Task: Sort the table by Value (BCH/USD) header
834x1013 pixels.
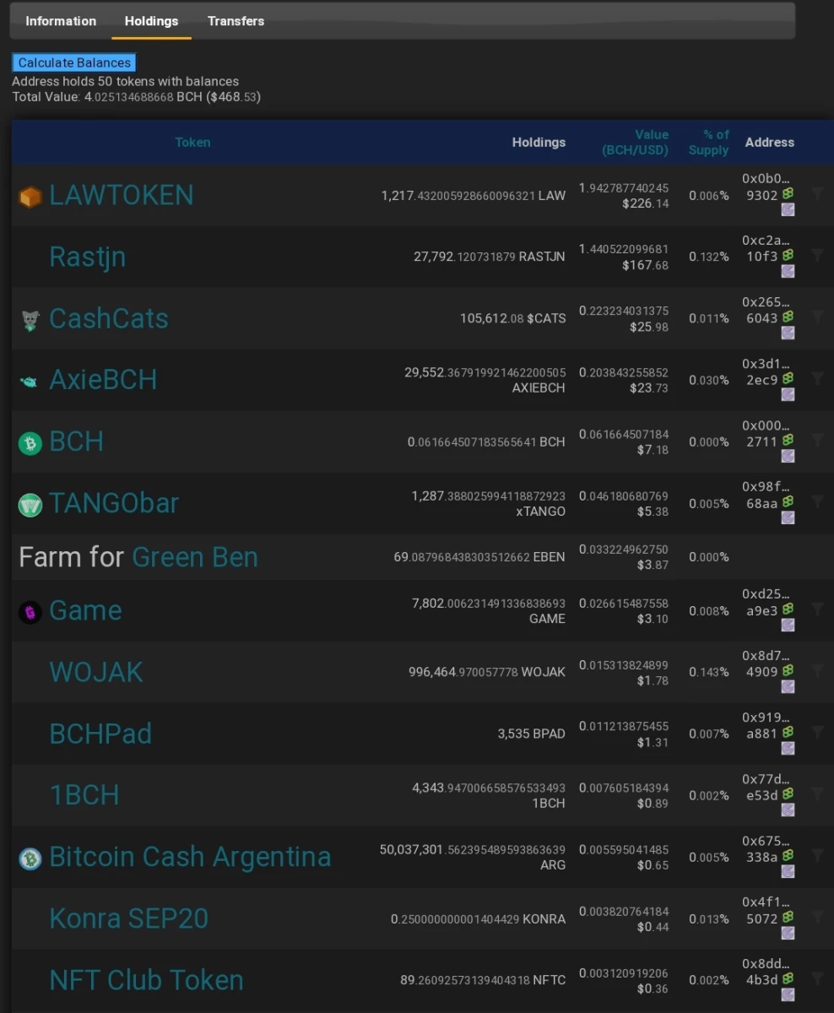Action: click(635, 142)
